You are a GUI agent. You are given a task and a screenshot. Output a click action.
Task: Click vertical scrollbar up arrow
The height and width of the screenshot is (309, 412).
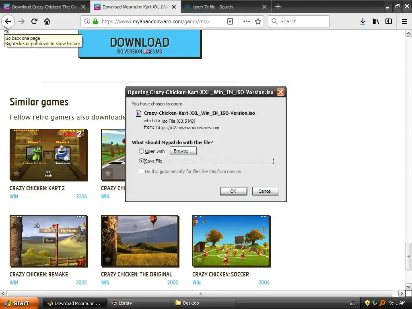pyautogui.click(x=408, y=33)
